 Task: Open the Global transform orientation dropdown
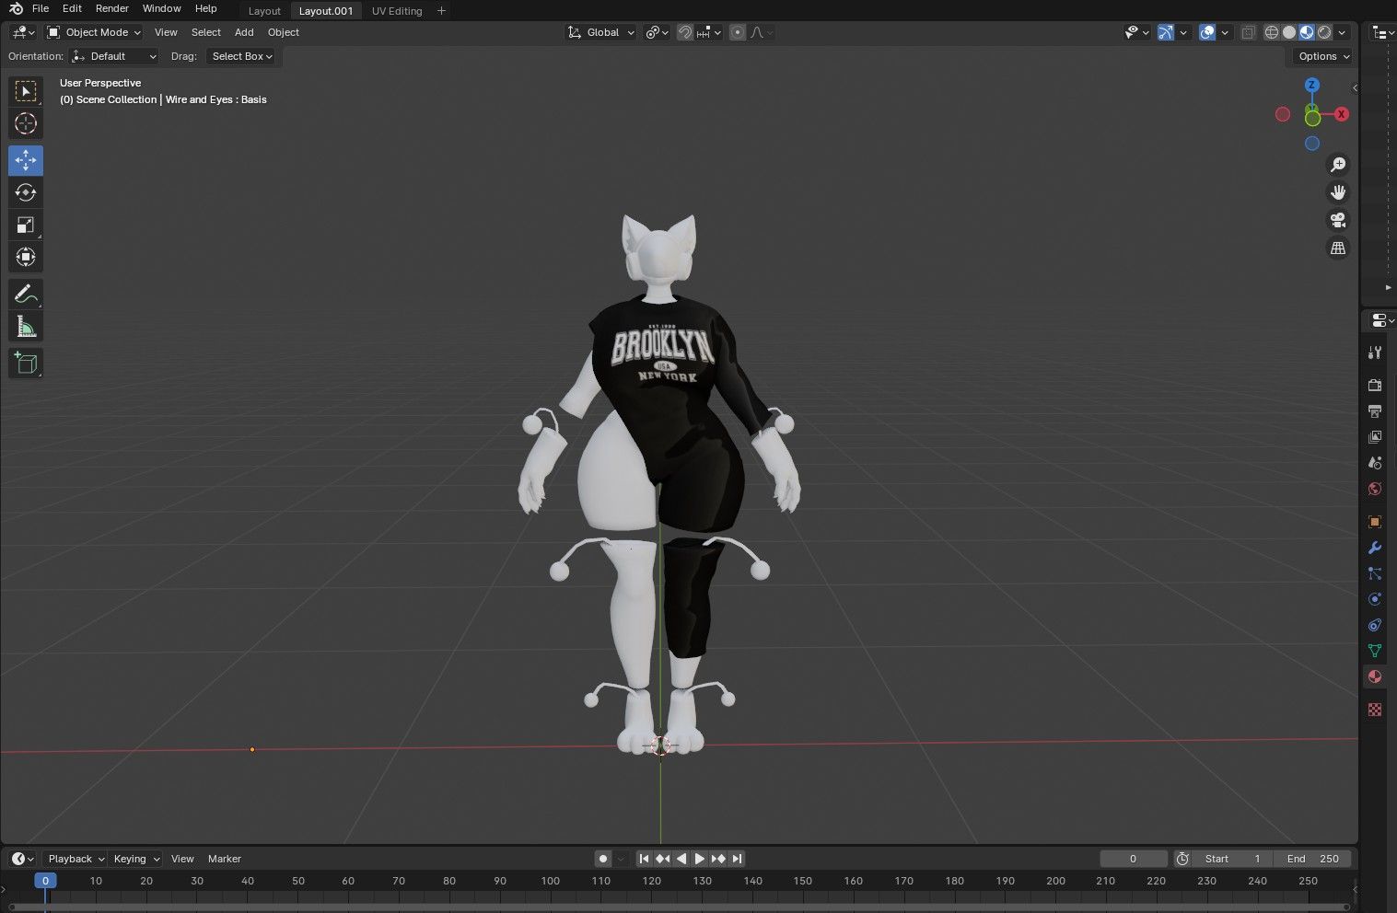[601, 32]
